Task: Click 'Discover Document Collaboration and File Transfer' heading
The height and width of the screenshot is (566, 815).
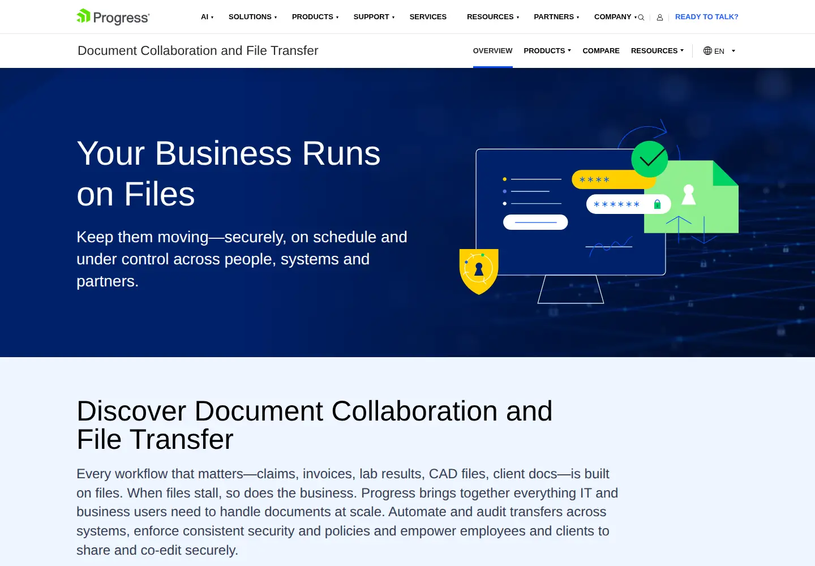Action: 315,425
